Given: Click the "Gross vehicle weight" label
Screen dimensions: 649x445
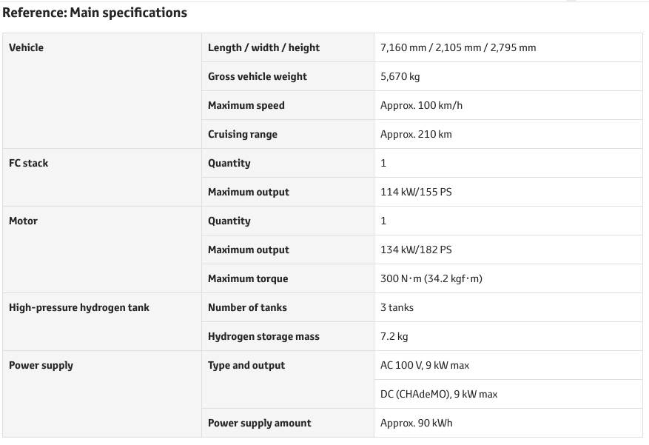Looking at the screenshot, I should click(257, 76).
